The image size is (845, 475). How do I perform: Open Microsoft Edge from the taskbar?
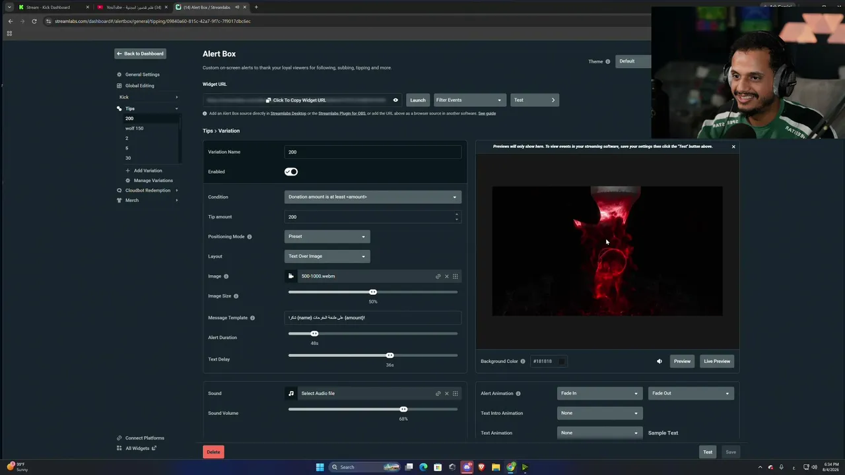(423, 467)
